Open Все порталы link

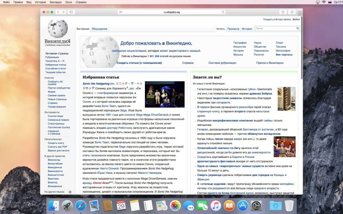[x=284, y=55]
